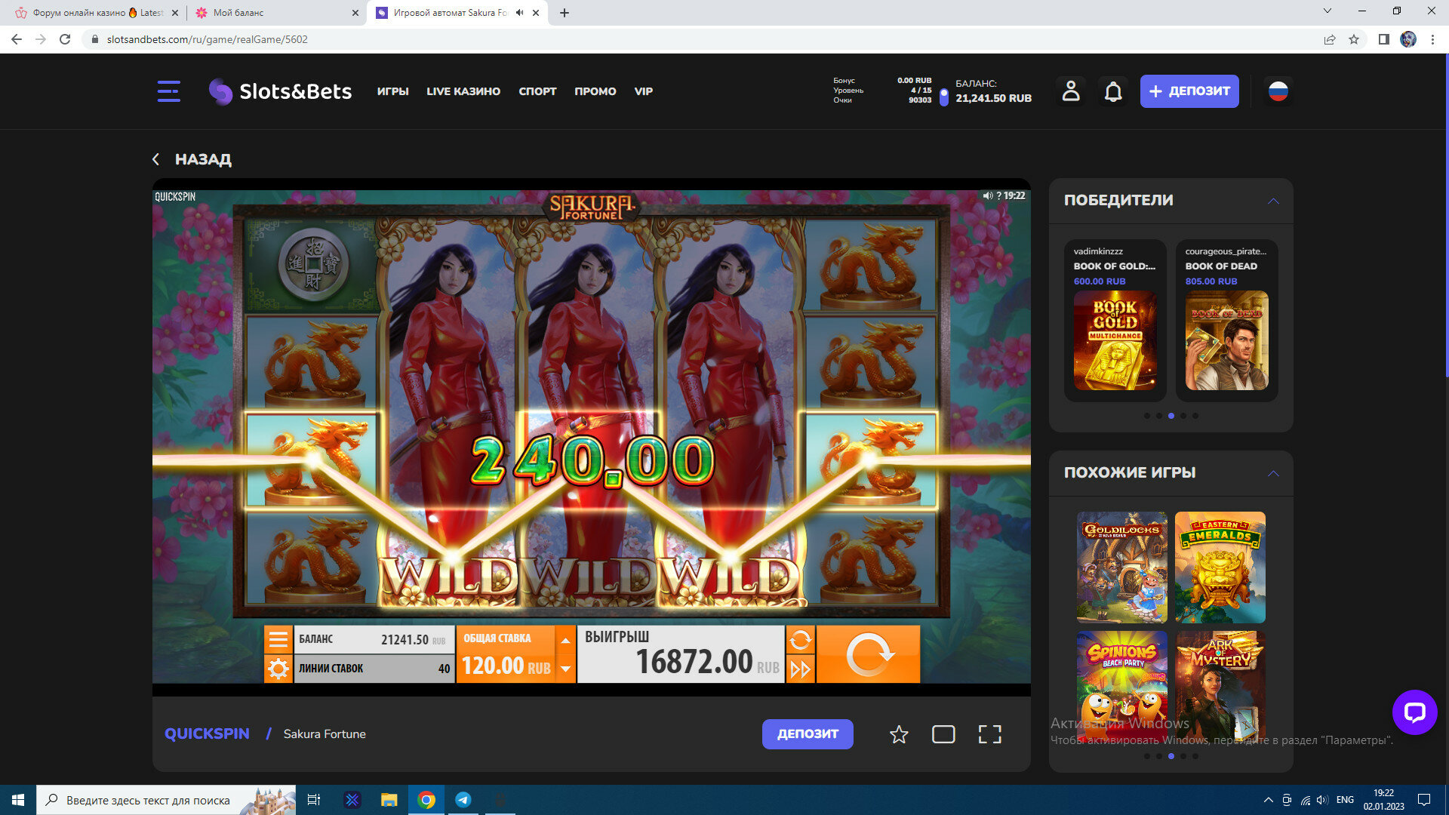Open the notifications bell

(1113, 91)
